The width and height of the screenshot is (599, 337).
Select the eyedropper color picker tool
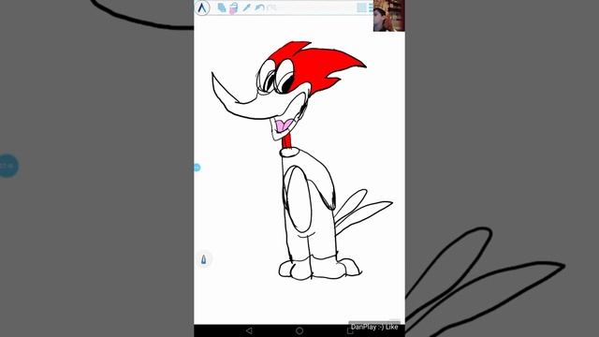tap(246, 7)
